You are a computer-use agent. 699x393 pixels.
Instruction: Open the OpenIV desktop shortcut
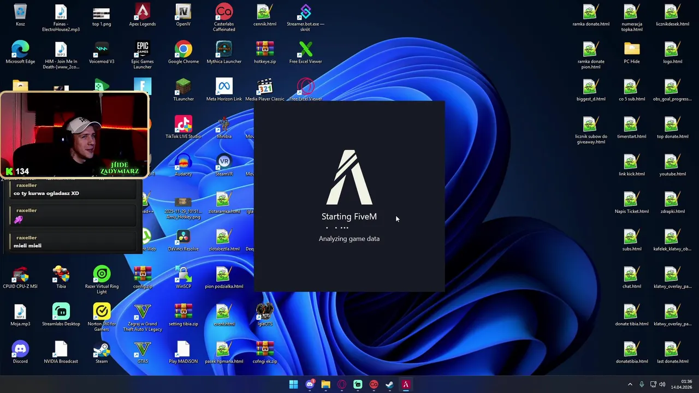pos(183,16)
